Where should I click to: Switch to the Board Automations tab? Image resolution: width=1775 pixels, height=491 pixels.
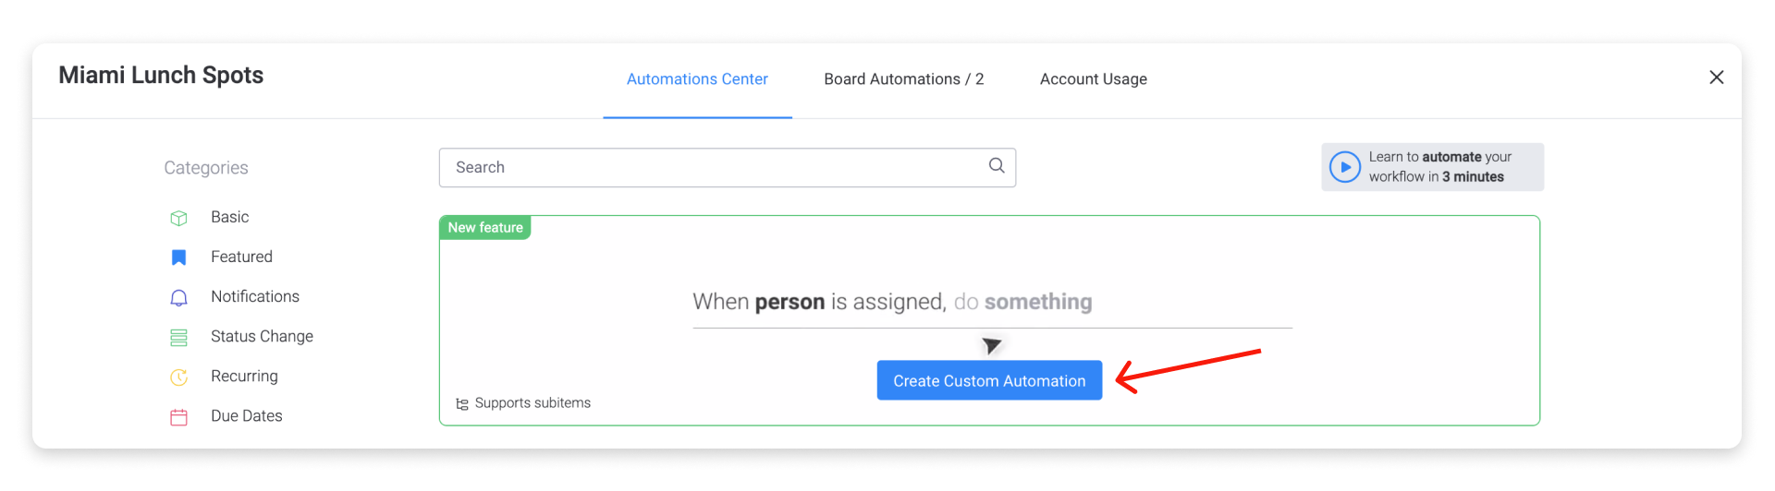[903, 79]
